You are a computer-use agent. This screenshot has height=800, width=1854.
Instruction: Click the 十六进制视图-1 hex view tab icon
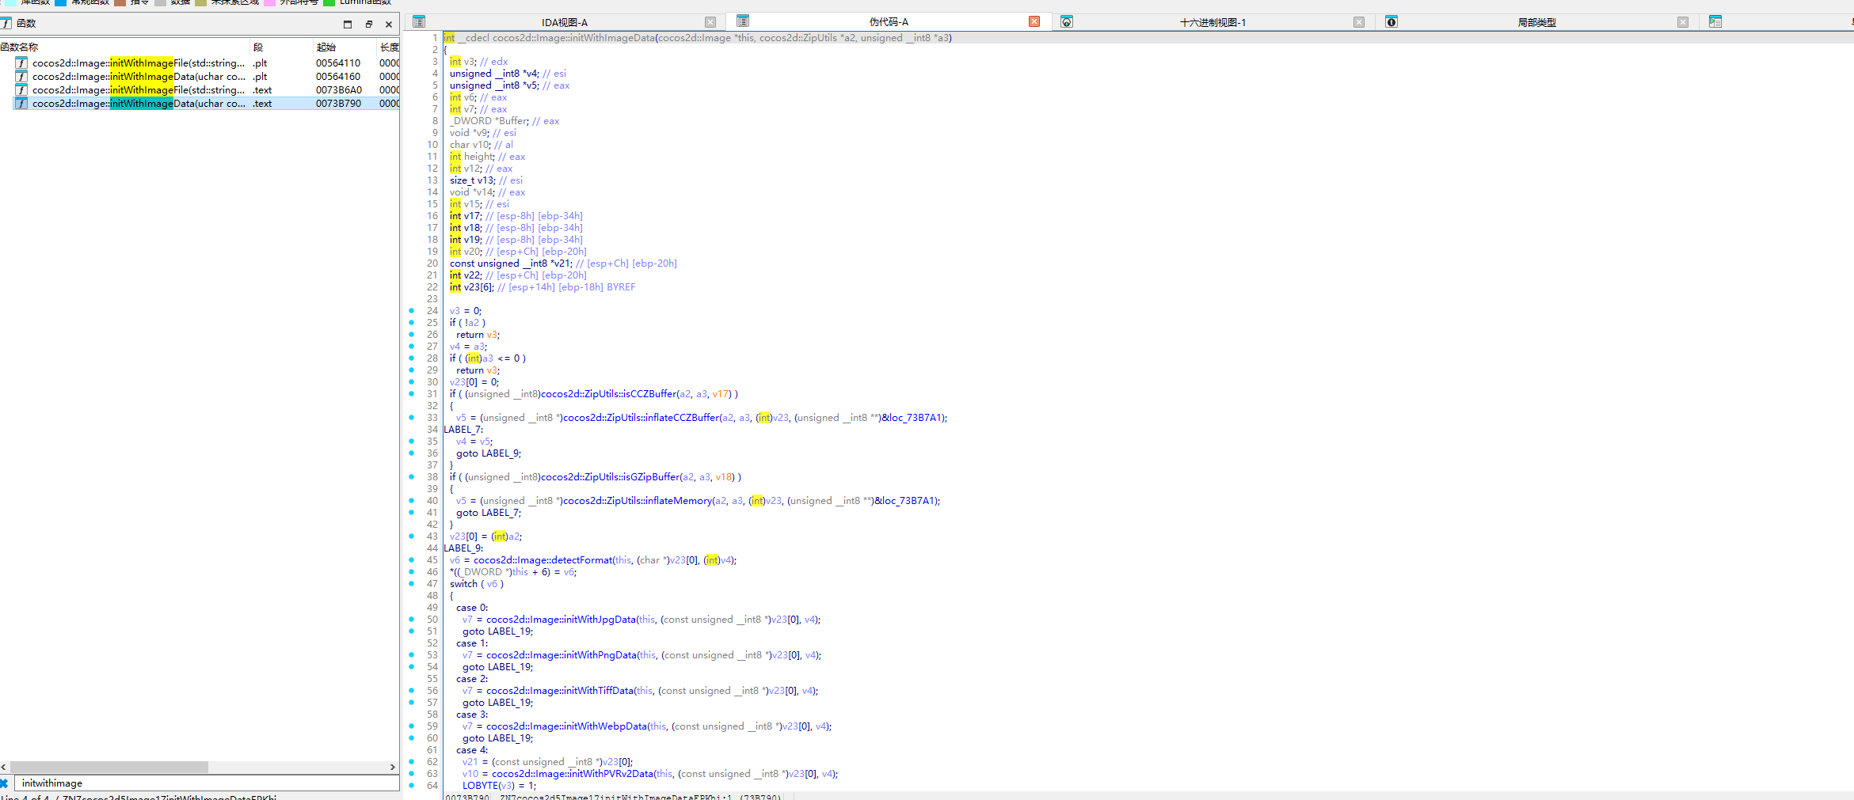(1067, 22)
